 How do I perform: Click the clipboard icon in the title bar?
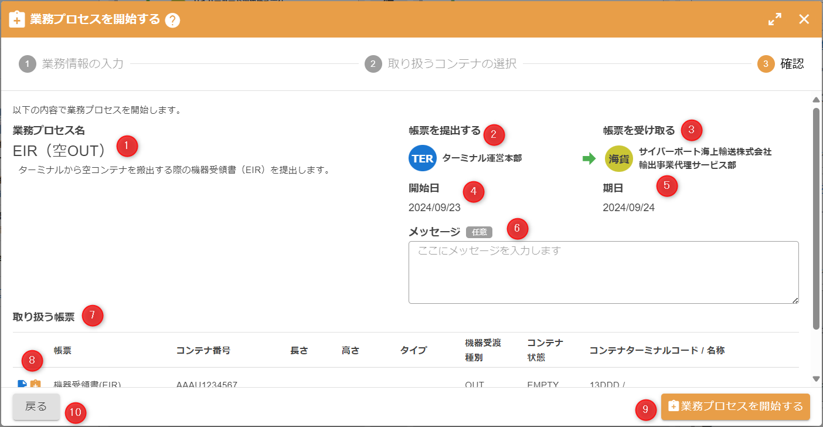click(x=16, y=19)
